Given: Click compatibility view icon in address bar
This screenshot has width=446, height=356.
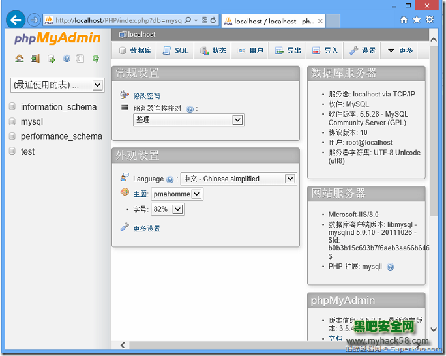Looking at the screenshot, I should (x=205, y=20).
